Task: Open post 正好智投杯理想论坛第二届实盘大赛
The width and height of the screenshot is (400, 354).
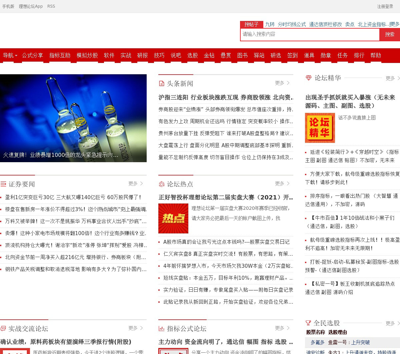Action: (x=226, y=197)
